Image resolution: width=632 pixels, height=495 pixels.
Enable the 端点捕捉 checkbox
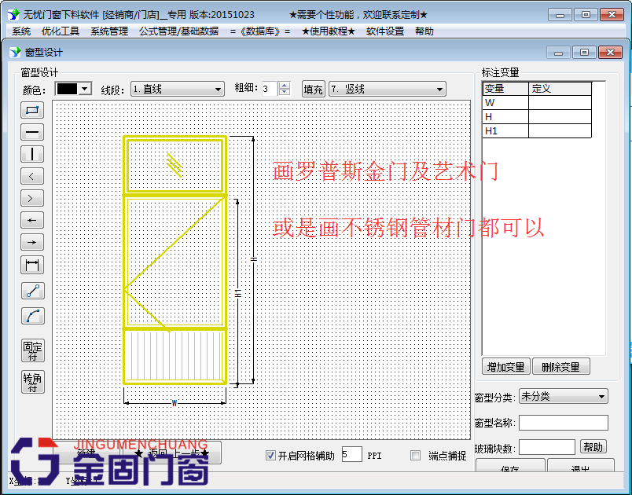415,456
